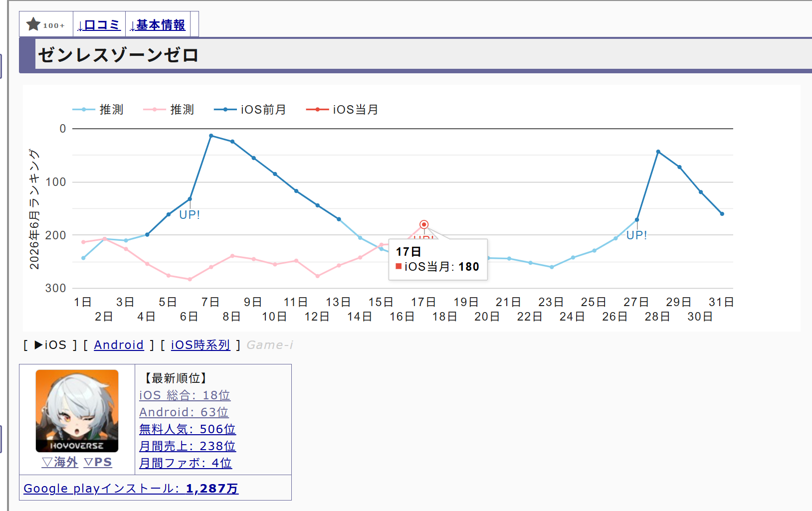Switch the chart to Android

pos(119,345)
